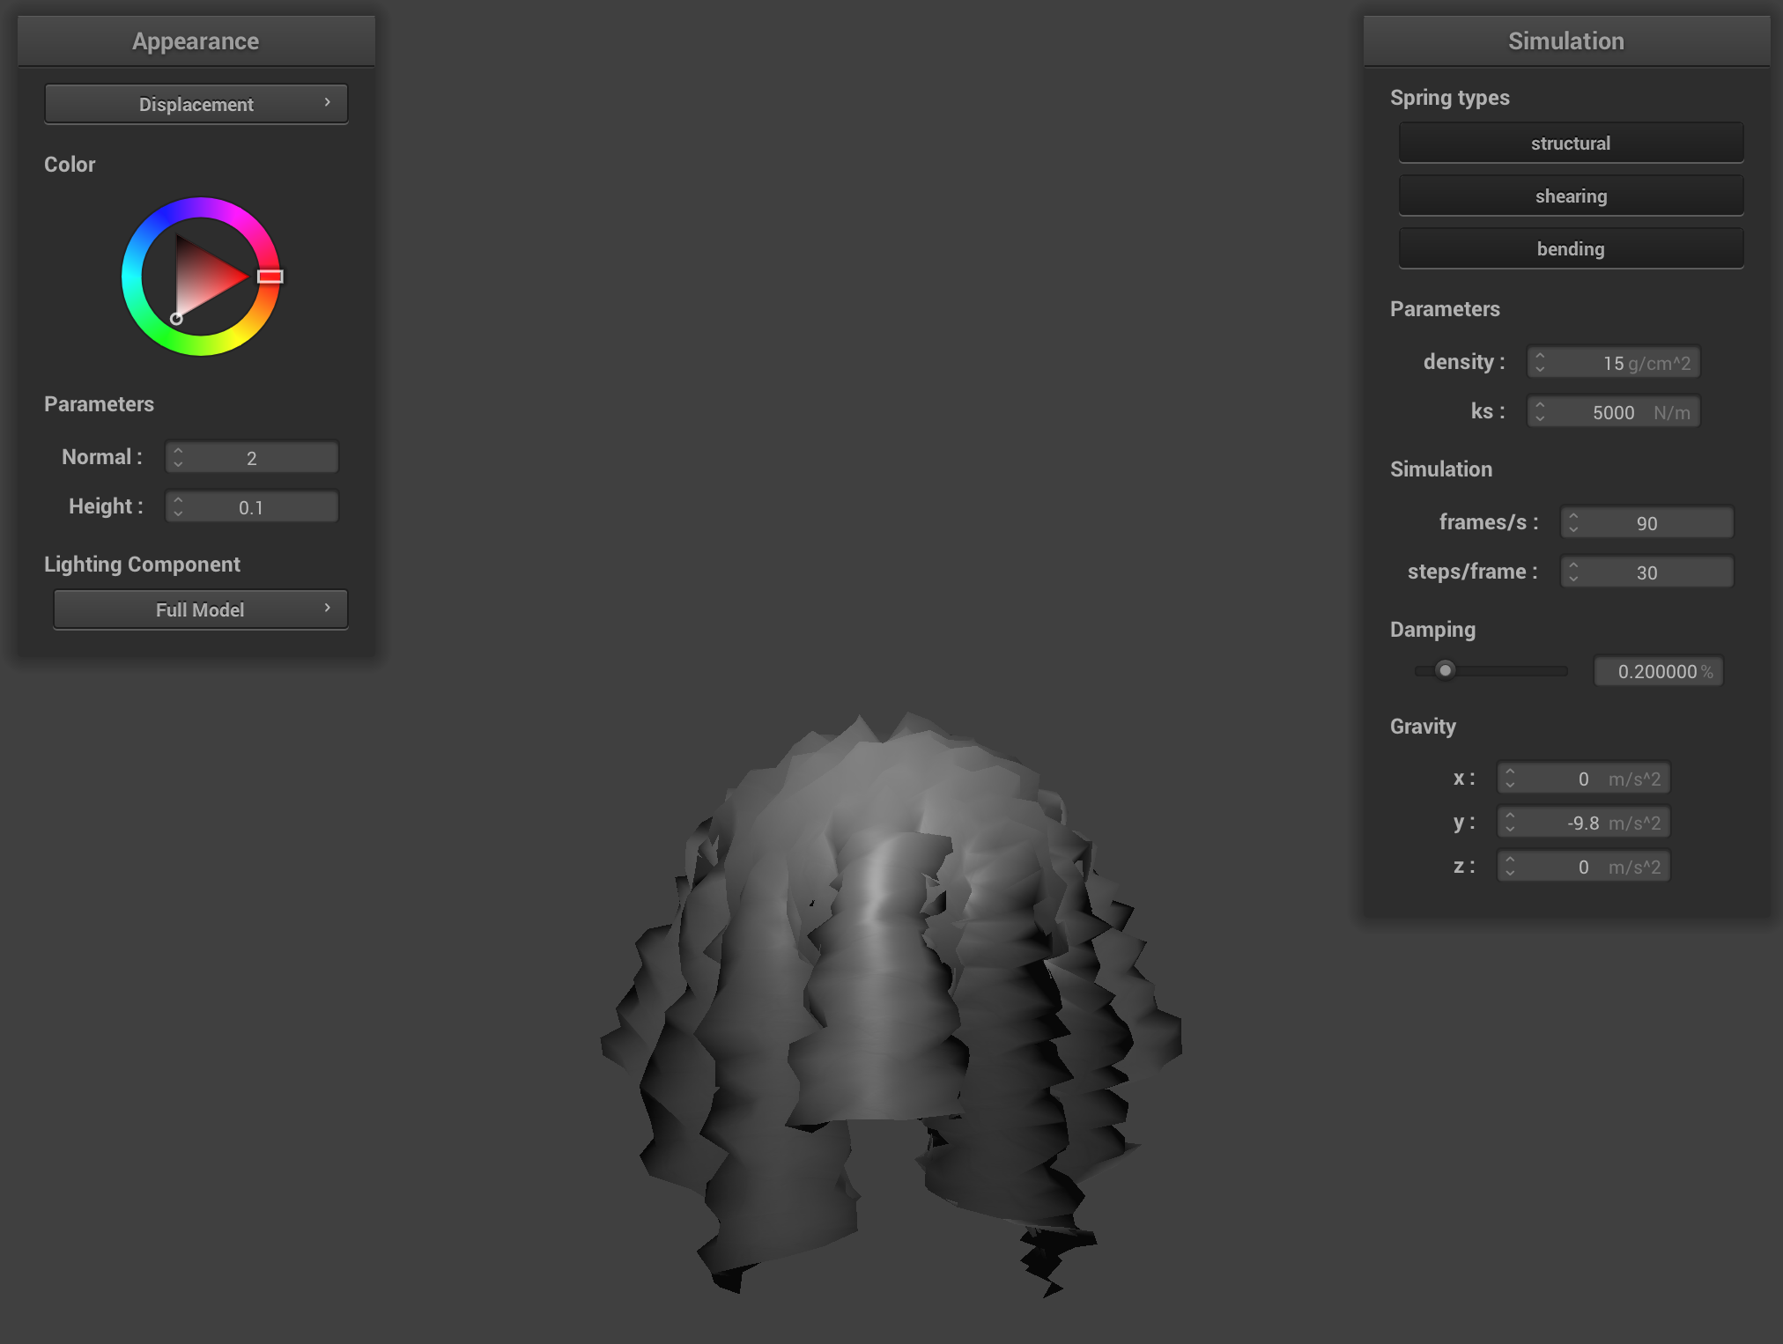
Task: Select the Simulation panel header
Action: coord(1566,41)
